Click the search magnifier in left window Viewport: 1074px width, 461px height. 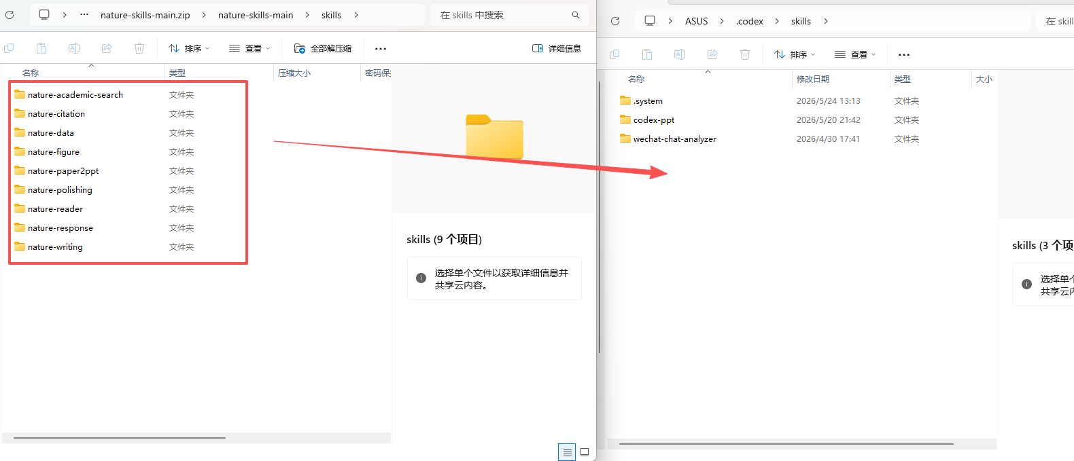(x=576, y=15)
